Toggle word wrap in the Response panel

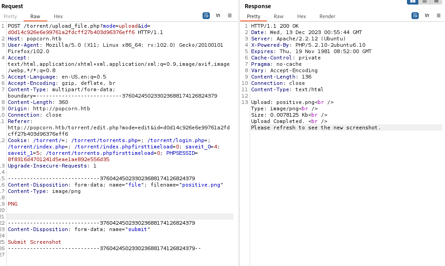(415, 15)
